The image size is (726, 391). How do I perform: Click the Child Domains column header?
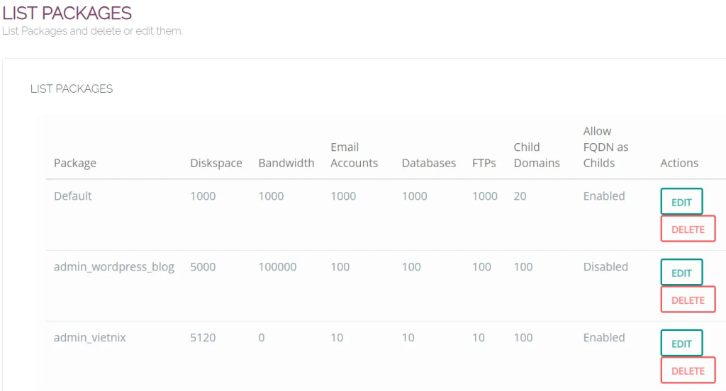[x=537, y=155]
